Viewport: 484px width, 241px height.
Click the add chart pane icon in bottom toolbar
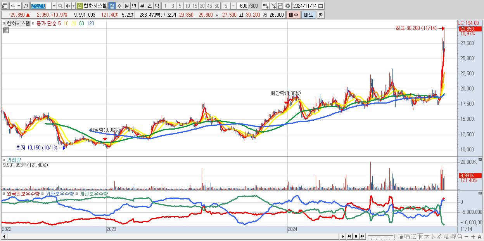tap(401, 236)
